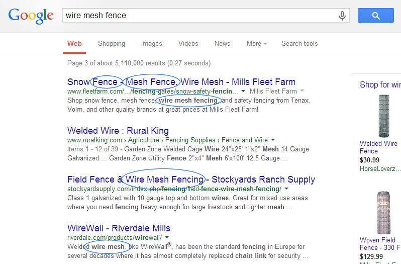Open WireWall - Riverdale Mills result

(119, 228)
